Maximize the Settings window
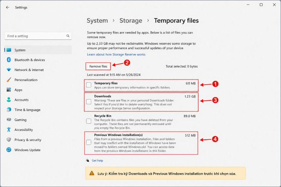Image resolution: width=281 pixels, height=187 pixels. pos(261,5)
